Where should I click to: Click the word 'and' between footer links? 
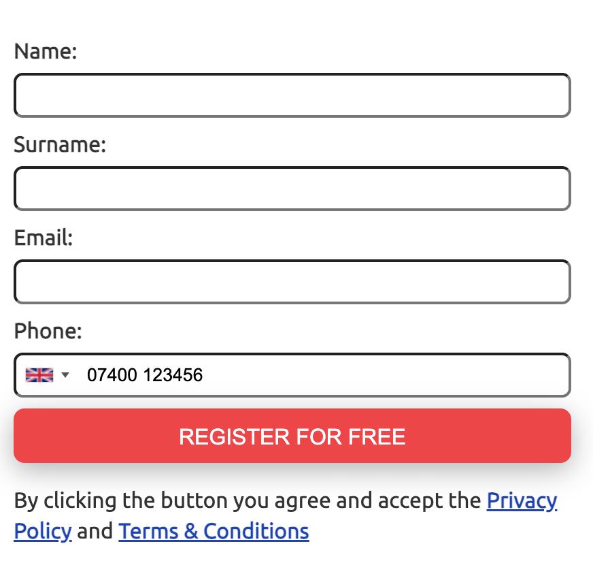[x=95, y=531]
